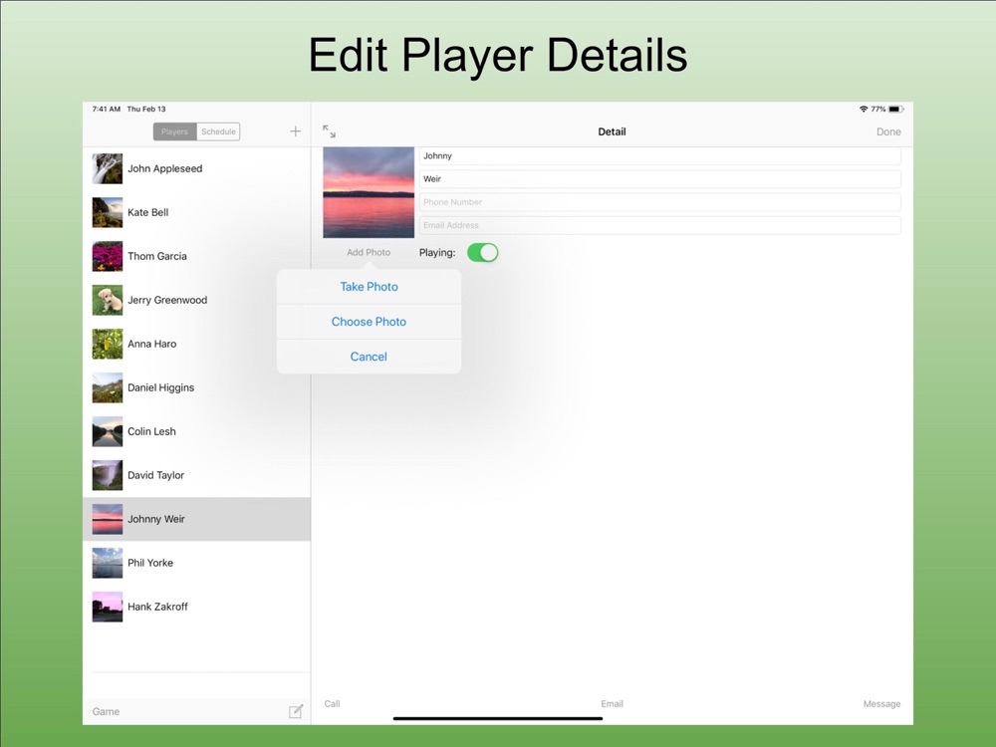
Task: Click the Phone Number field
Action: (660, 202)
